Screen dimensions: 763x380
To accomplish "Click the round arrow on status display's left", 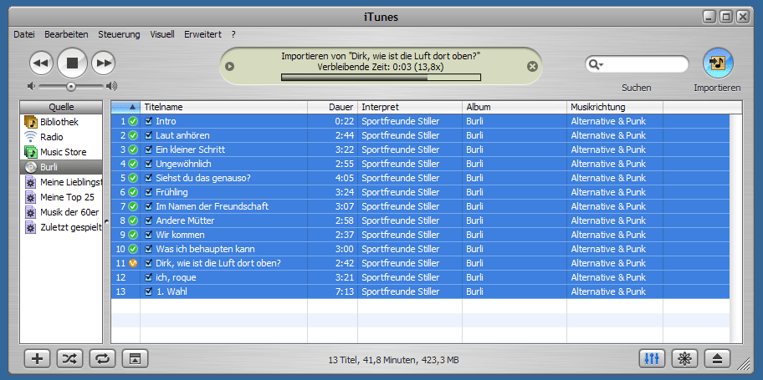I will pyautogui.click(x=230, y=66).
